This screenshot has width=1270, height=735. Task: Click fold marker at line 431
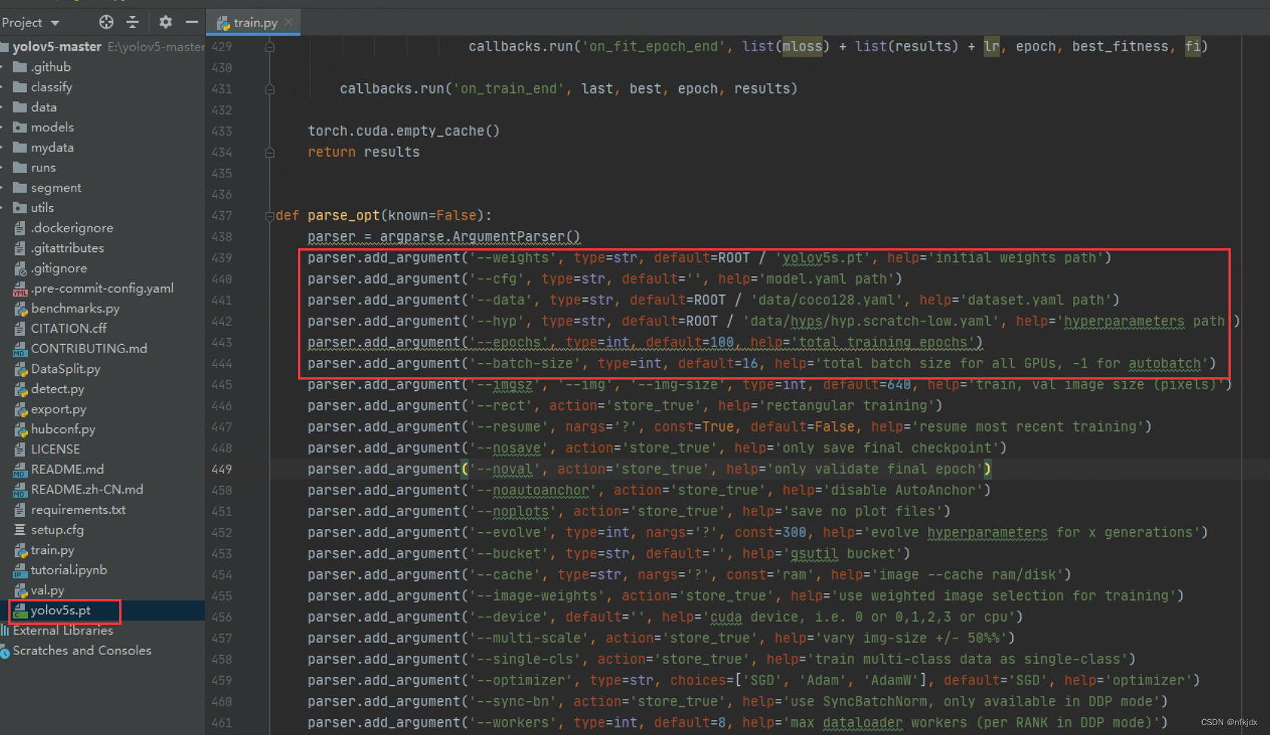coord(269,89)
